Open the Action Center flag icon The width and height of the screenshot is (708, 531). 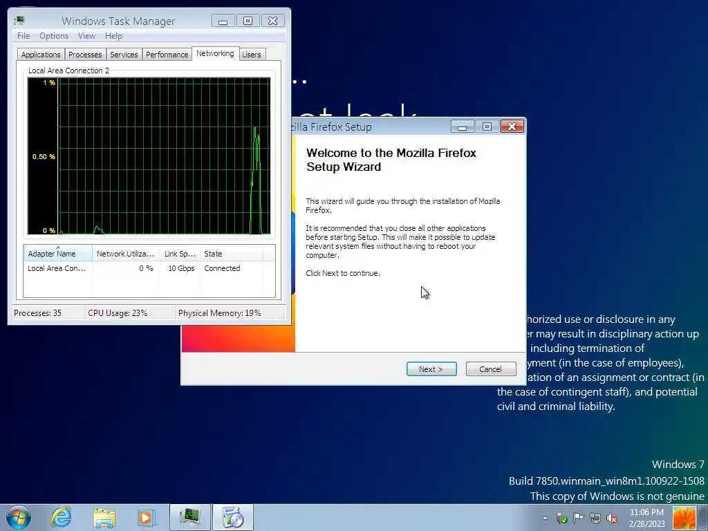(579, 518)
